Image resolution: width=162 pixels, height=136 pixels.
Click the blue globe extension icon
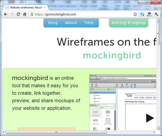coord(149,14)
